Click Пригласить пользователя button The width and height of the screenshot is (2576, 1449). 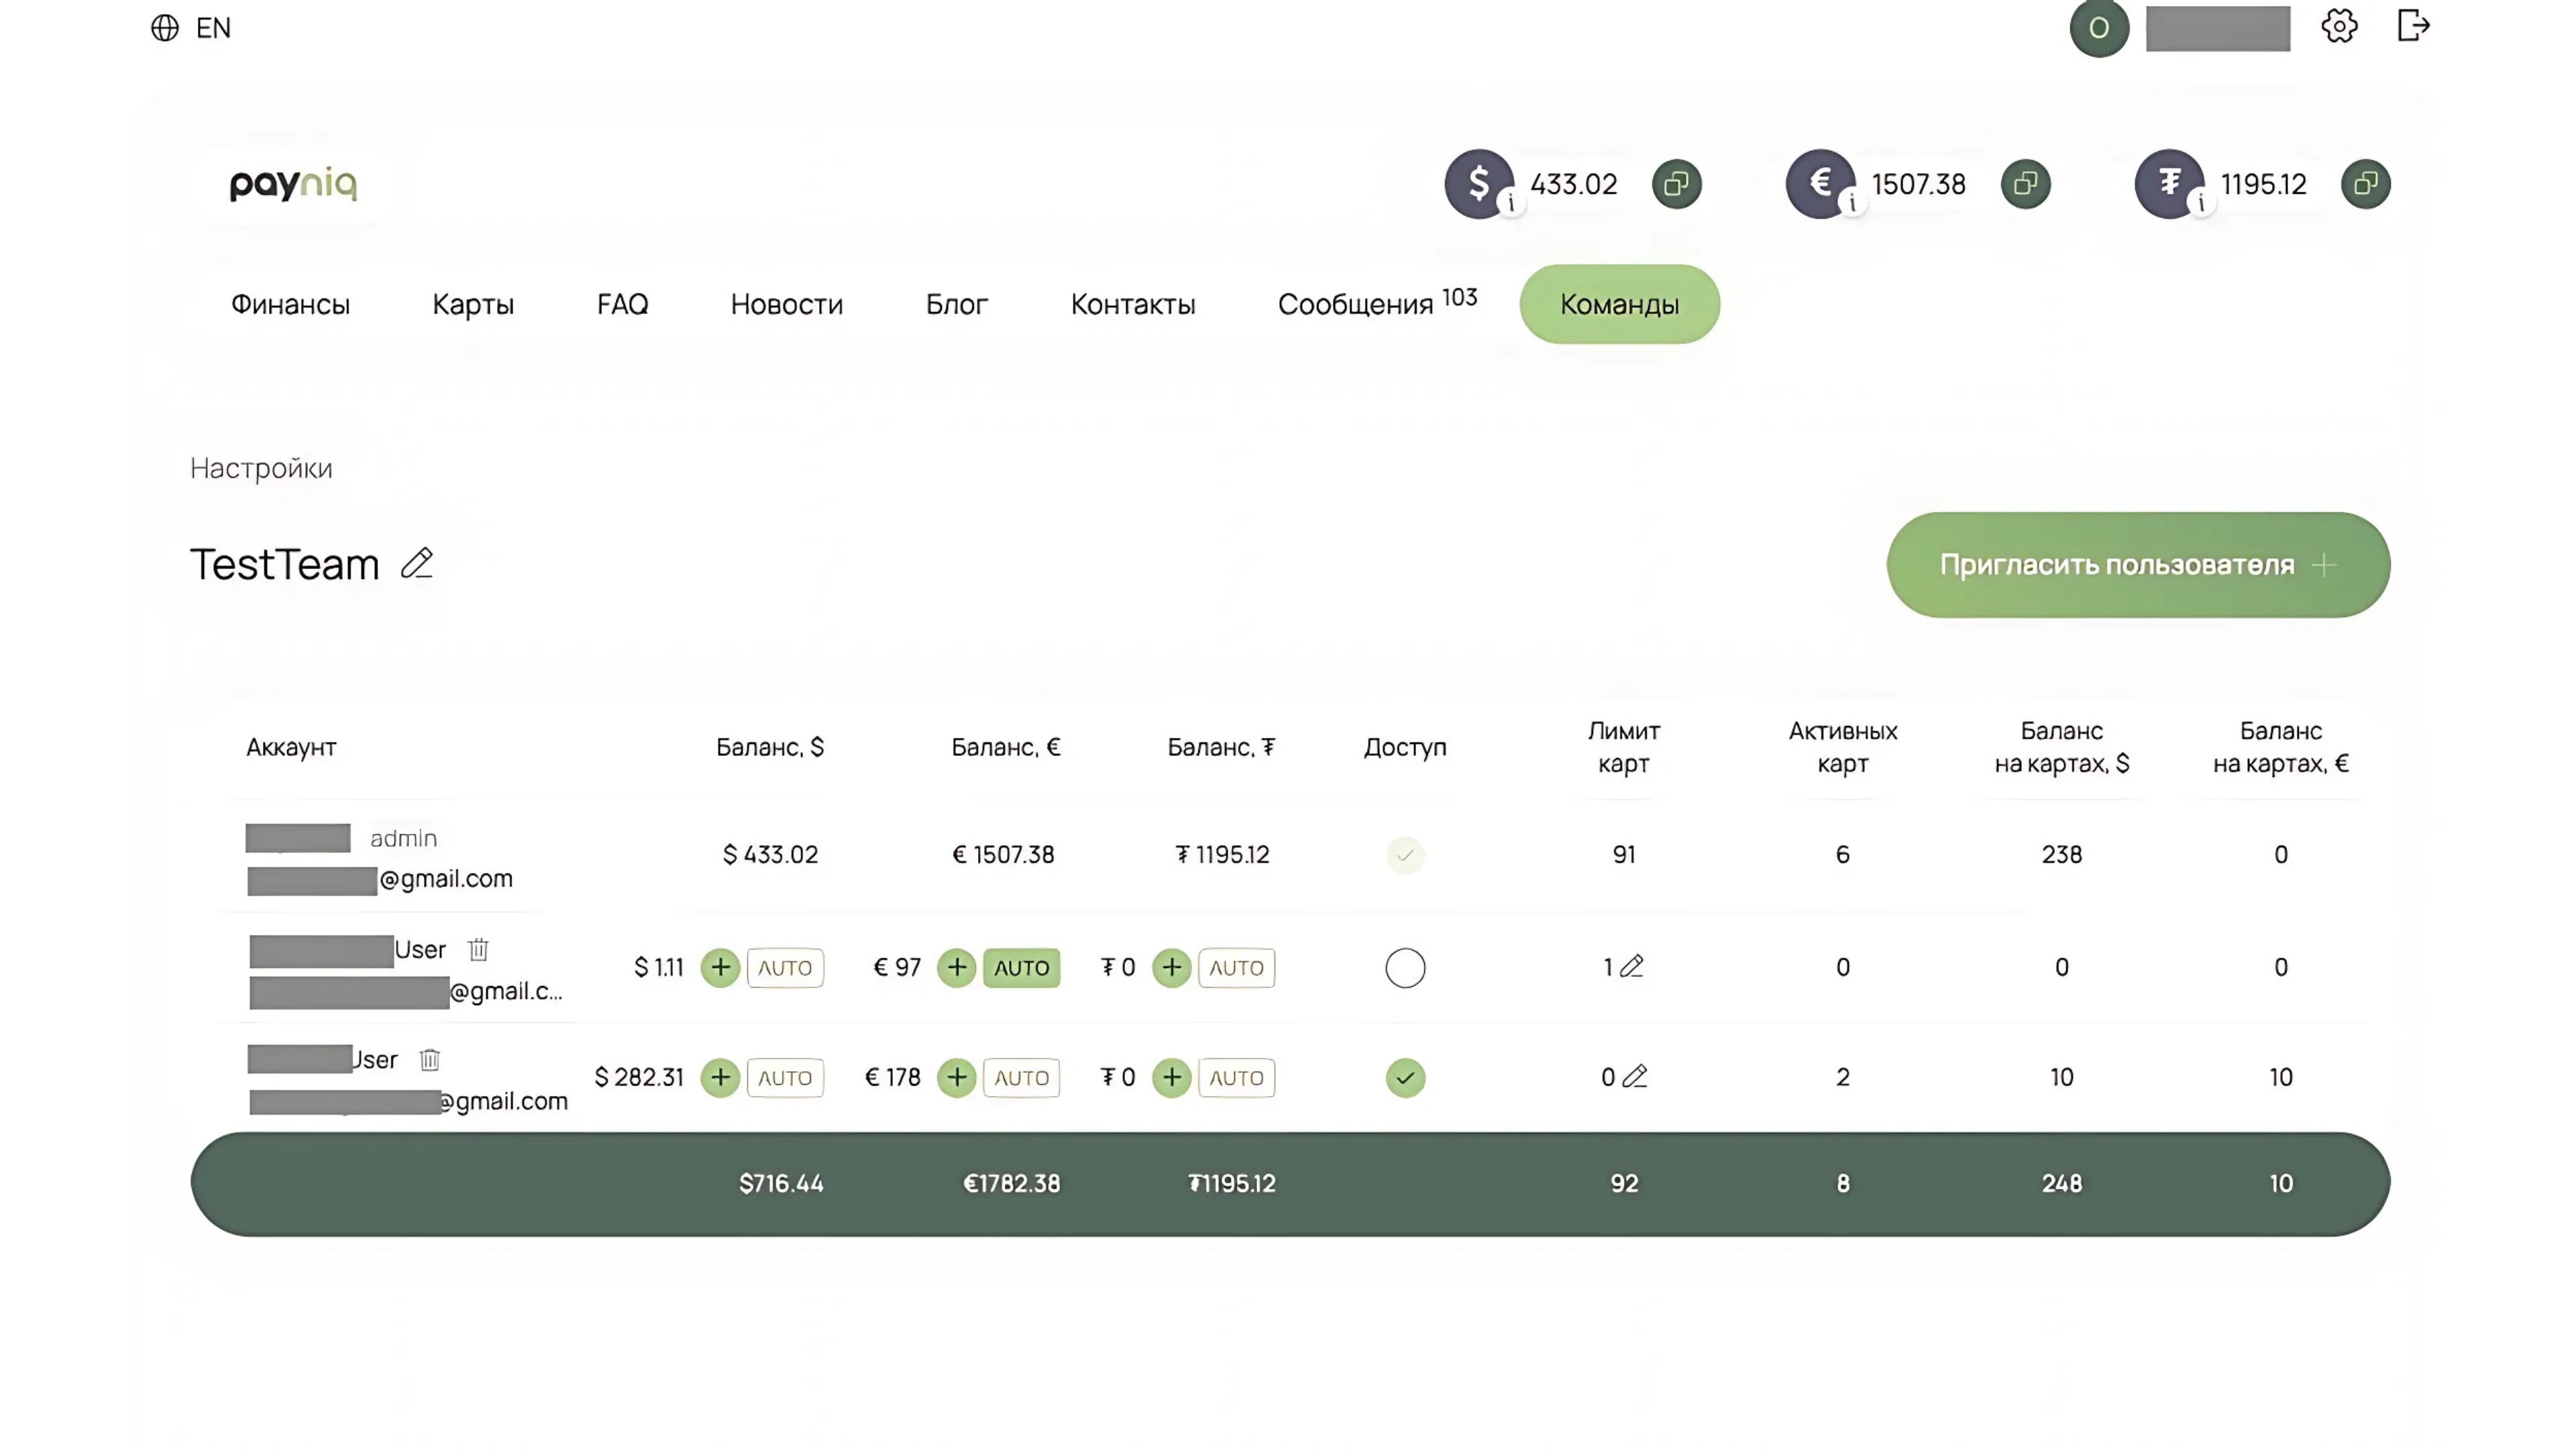(x=2137, y=565)
